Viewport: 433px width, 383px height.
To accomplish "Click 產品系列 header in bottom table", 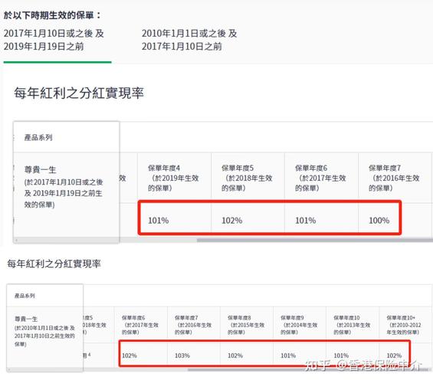I will [x=25, y=296].
